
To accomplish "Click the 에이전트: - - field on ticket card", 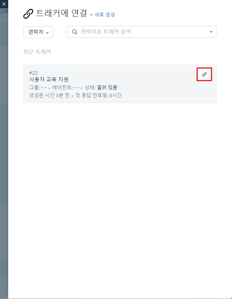I will (66, 87).
